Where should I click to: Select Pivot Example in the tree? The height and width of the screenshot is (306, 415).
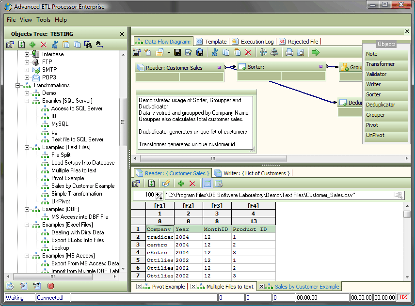[x=67, y=178]
